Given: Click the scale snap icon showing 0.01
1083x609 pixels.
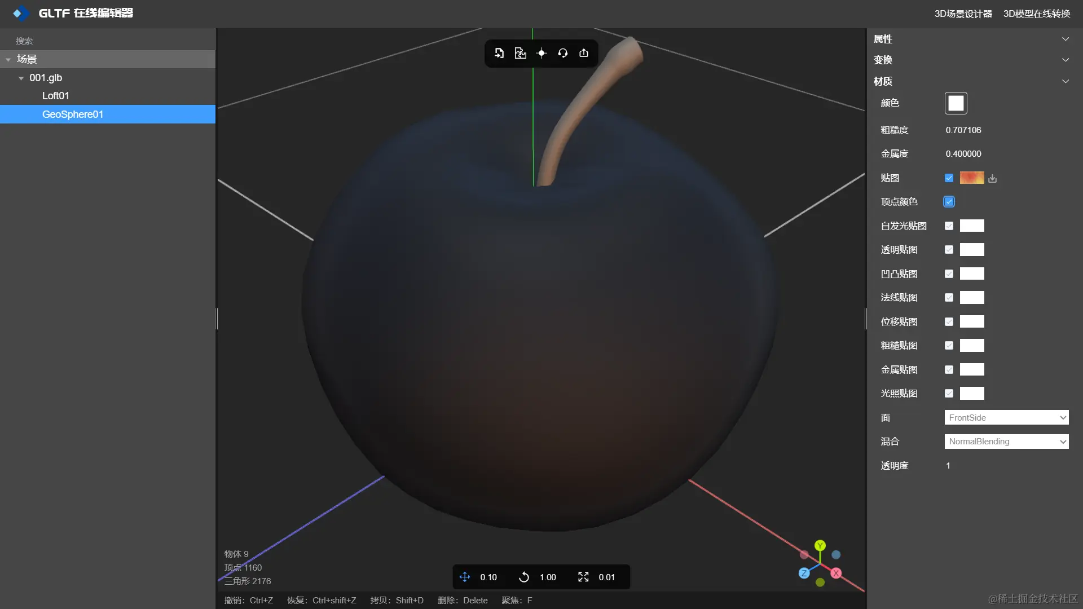Looking at the screenshot, I should pyautogui.click(x=583, y=577).
